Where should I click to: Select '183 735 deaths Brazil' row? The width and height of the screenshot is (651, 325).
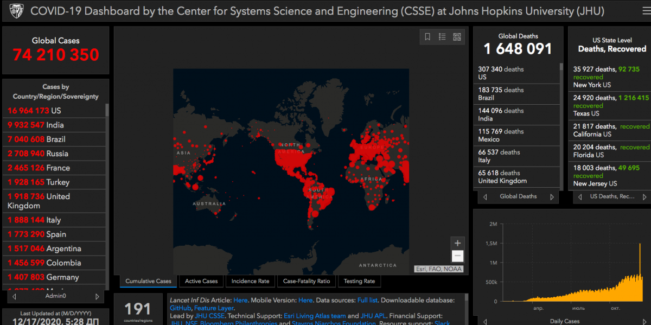[x=517, y=94]
